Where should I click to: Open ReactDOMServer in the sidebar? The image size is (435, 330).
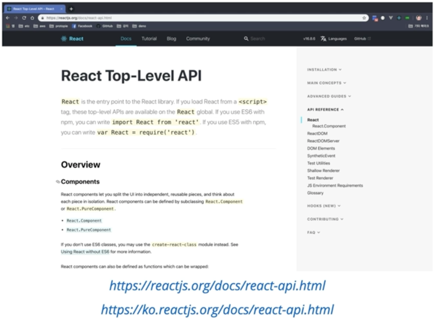click(x=323, y=141)
